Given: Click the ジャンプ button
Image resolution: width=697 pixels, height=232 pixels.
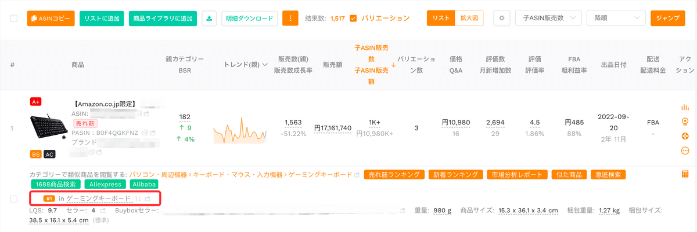Looking at the screenshot, I should [667, 19].
